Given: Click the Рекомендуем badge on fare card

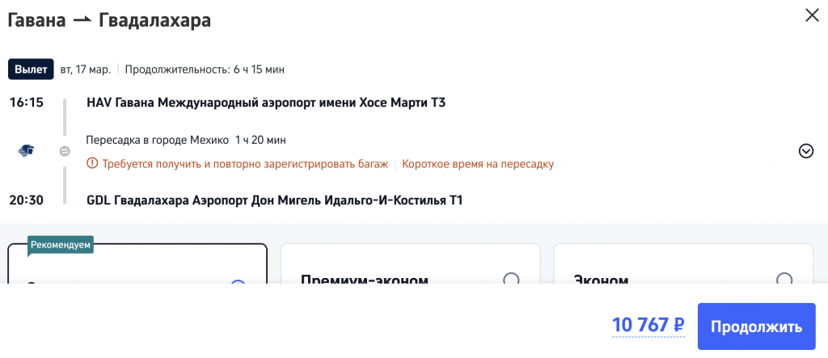Looking at the screenshot, I should click(61, 243).
